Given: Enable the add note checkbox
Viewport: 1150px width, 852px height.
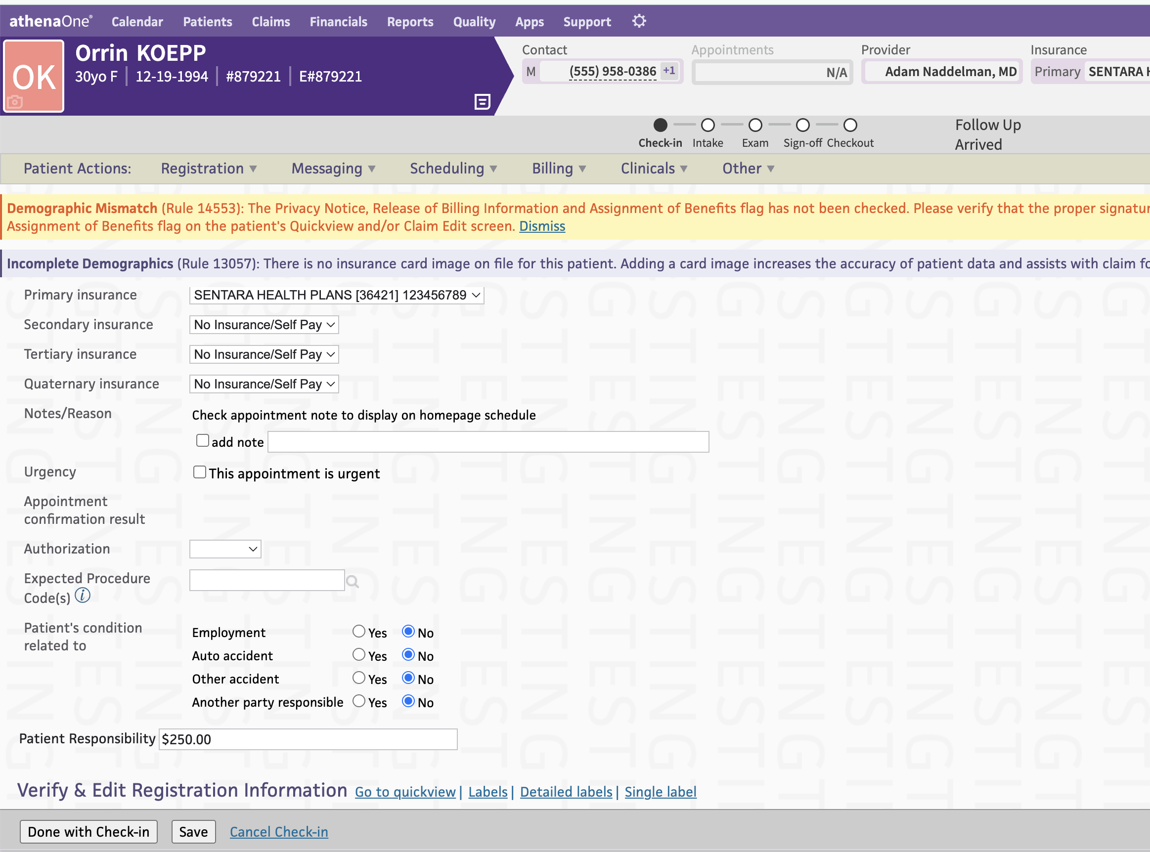Looking at the screenshot, I should pos(202,440).
